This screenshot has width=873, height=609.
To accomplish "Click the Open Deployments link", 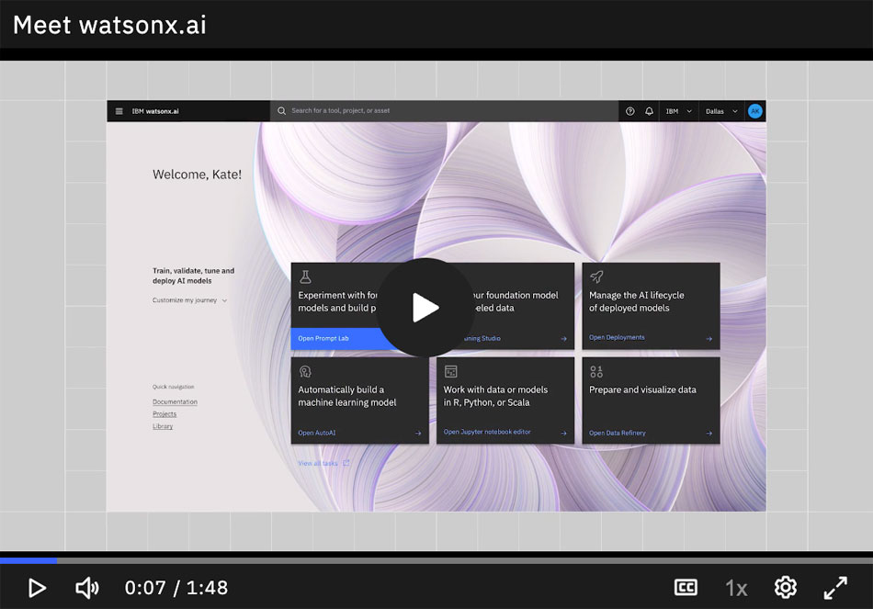I will [x=617, y=337].
